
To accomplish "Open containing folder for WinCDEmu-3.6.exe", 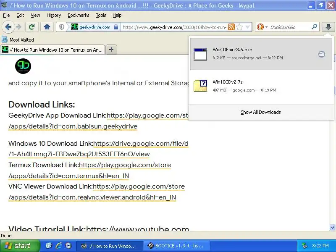I will 321,54.
